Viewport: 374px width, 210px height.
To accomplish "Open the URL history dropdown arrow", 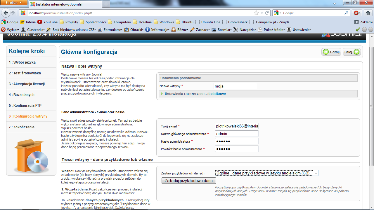I will pos(262,13).
